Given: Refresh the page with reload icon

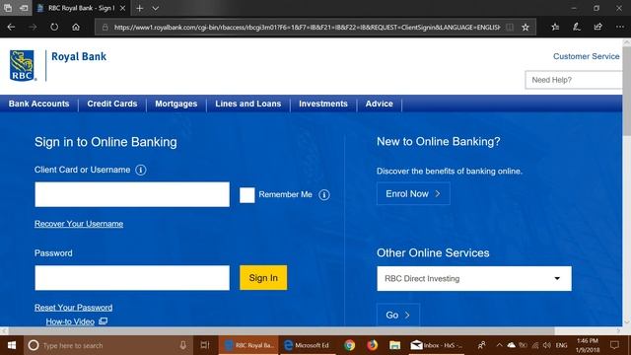Looking at the screenshot, I should (54, 27).
